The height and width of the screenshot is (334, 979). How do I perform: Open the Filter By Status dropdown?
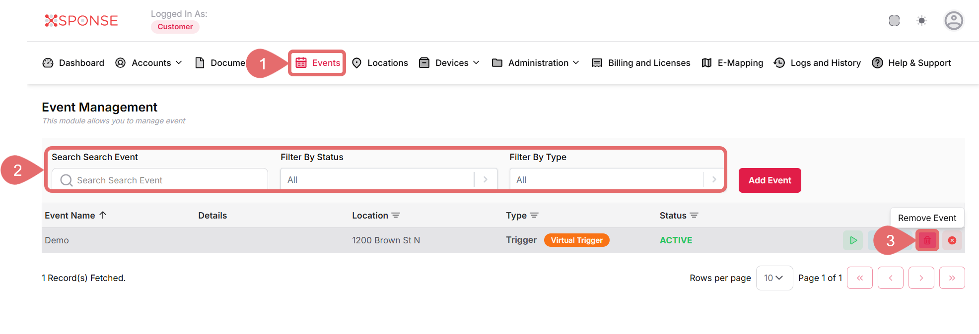tap(388, 180)
